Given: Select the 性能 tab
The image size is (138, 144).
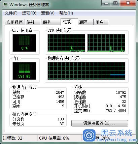Looking at the screenshot, I should (x=69, y=22).
